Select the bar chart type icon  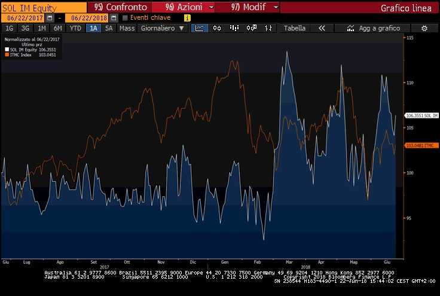234,28
